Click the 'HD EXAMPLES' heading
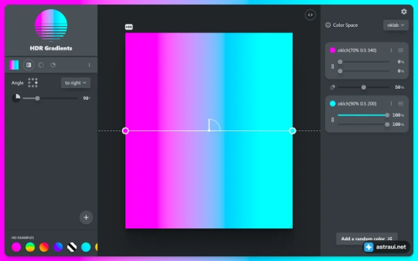 click(23, 238)
